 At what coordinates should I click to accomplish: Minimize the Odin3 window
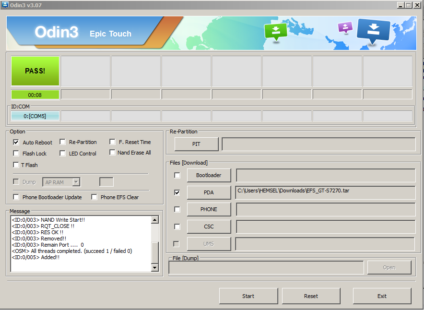point(401,5)
